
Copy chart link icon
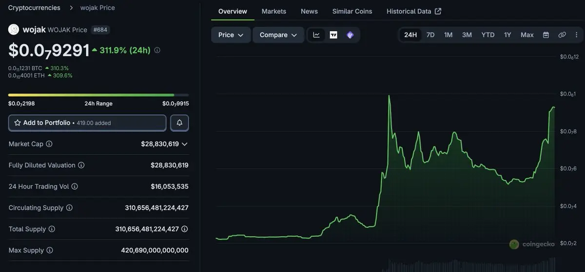(562, 35)
